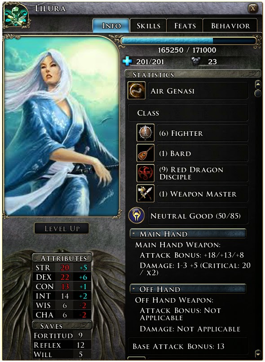This screenshot has width=265, height=362.
Task: Click the Air Genasi race icon
Action: [x=136, y=90]
